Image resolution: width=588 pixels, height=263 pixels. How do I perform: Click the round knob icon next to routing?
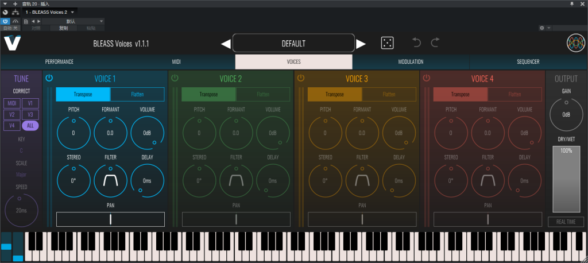coord(5,13)
